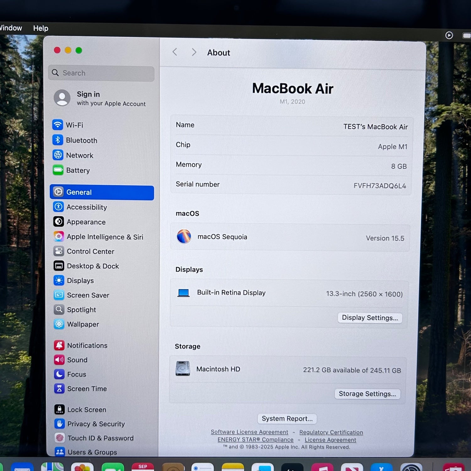Select the Accessibility sidebar icon
The width and height of the screenshot is (471, 471).
point(58,207)
